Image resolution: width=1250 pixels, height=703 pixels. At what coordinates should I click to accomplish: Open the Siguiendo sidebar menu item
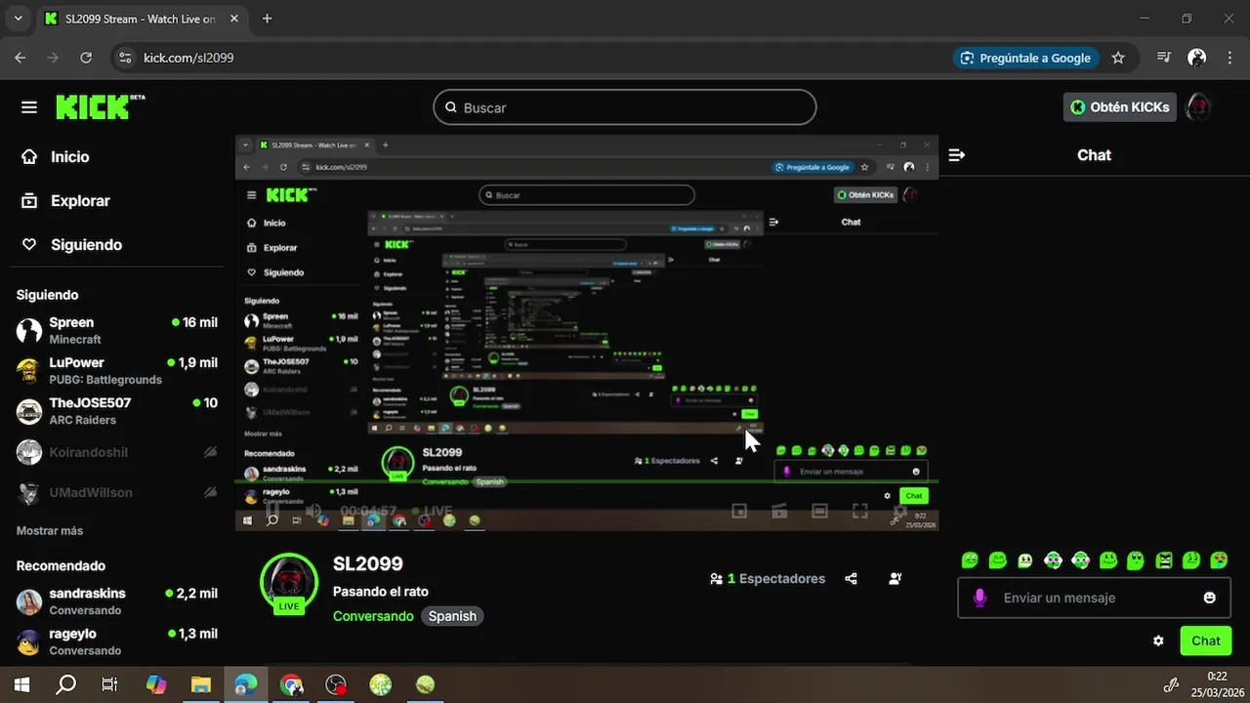coord(73,245)
